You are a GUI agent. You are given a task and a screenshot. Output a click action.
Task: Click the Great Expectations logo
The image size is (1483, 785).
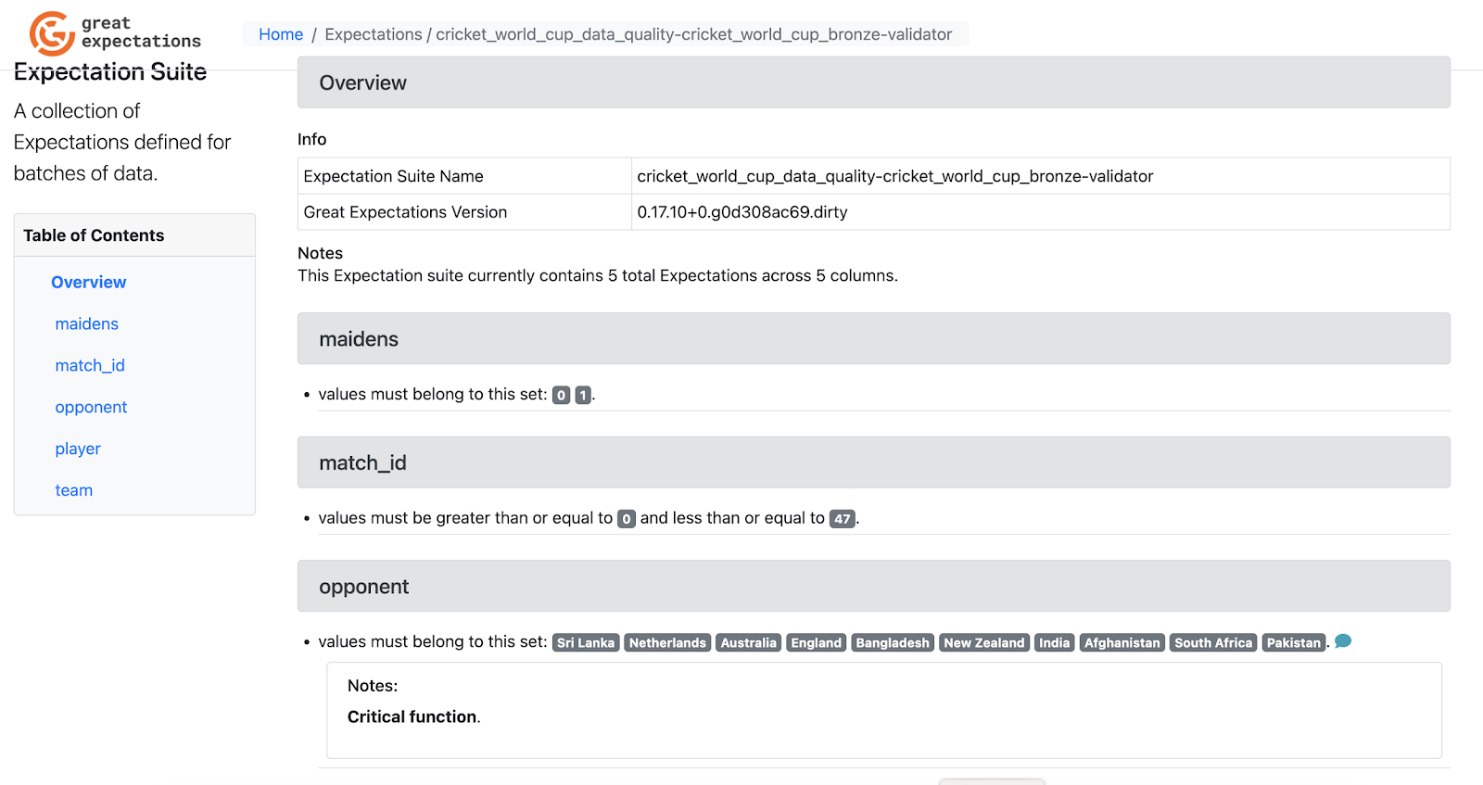pos(115,33)
